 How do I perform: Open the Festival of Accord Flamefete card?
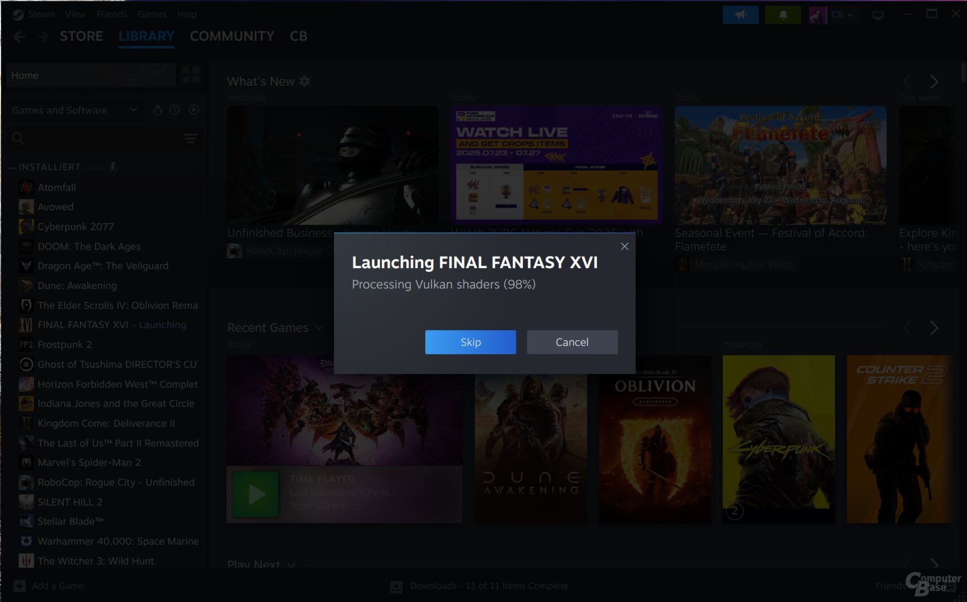pos(780,165)
